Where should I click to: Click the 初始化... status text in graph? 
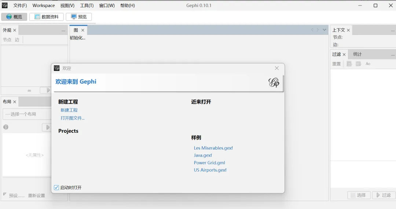pos(77,38)
